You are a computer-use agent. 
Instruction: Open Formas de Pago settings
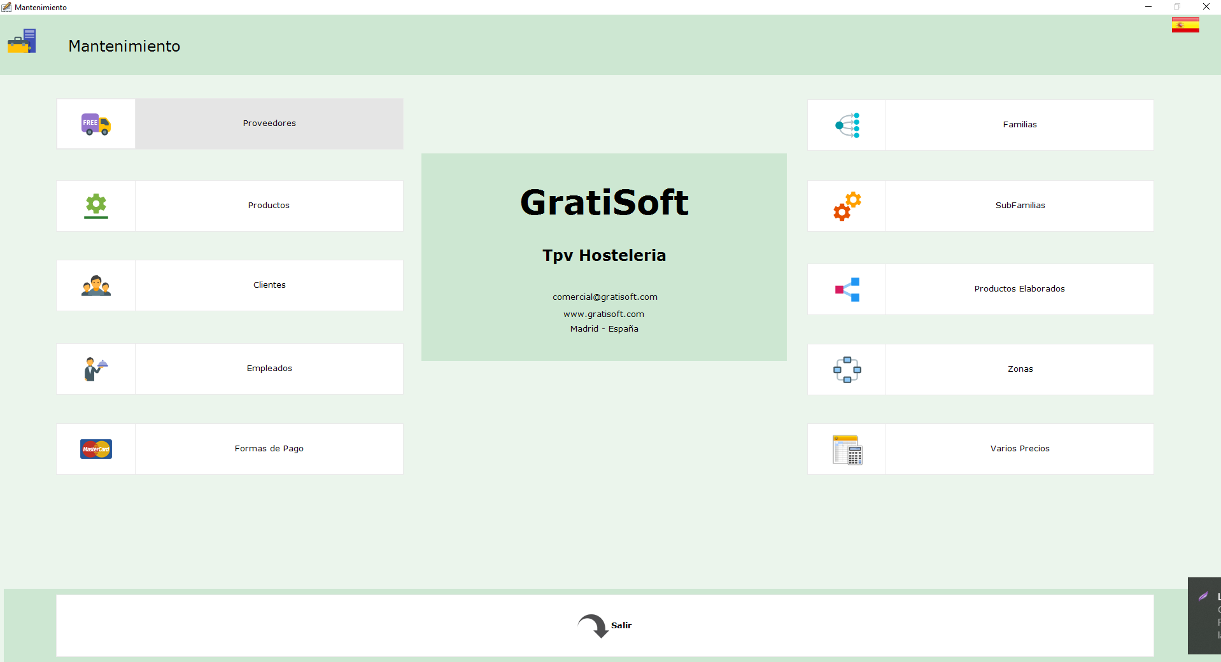[269, 449]
